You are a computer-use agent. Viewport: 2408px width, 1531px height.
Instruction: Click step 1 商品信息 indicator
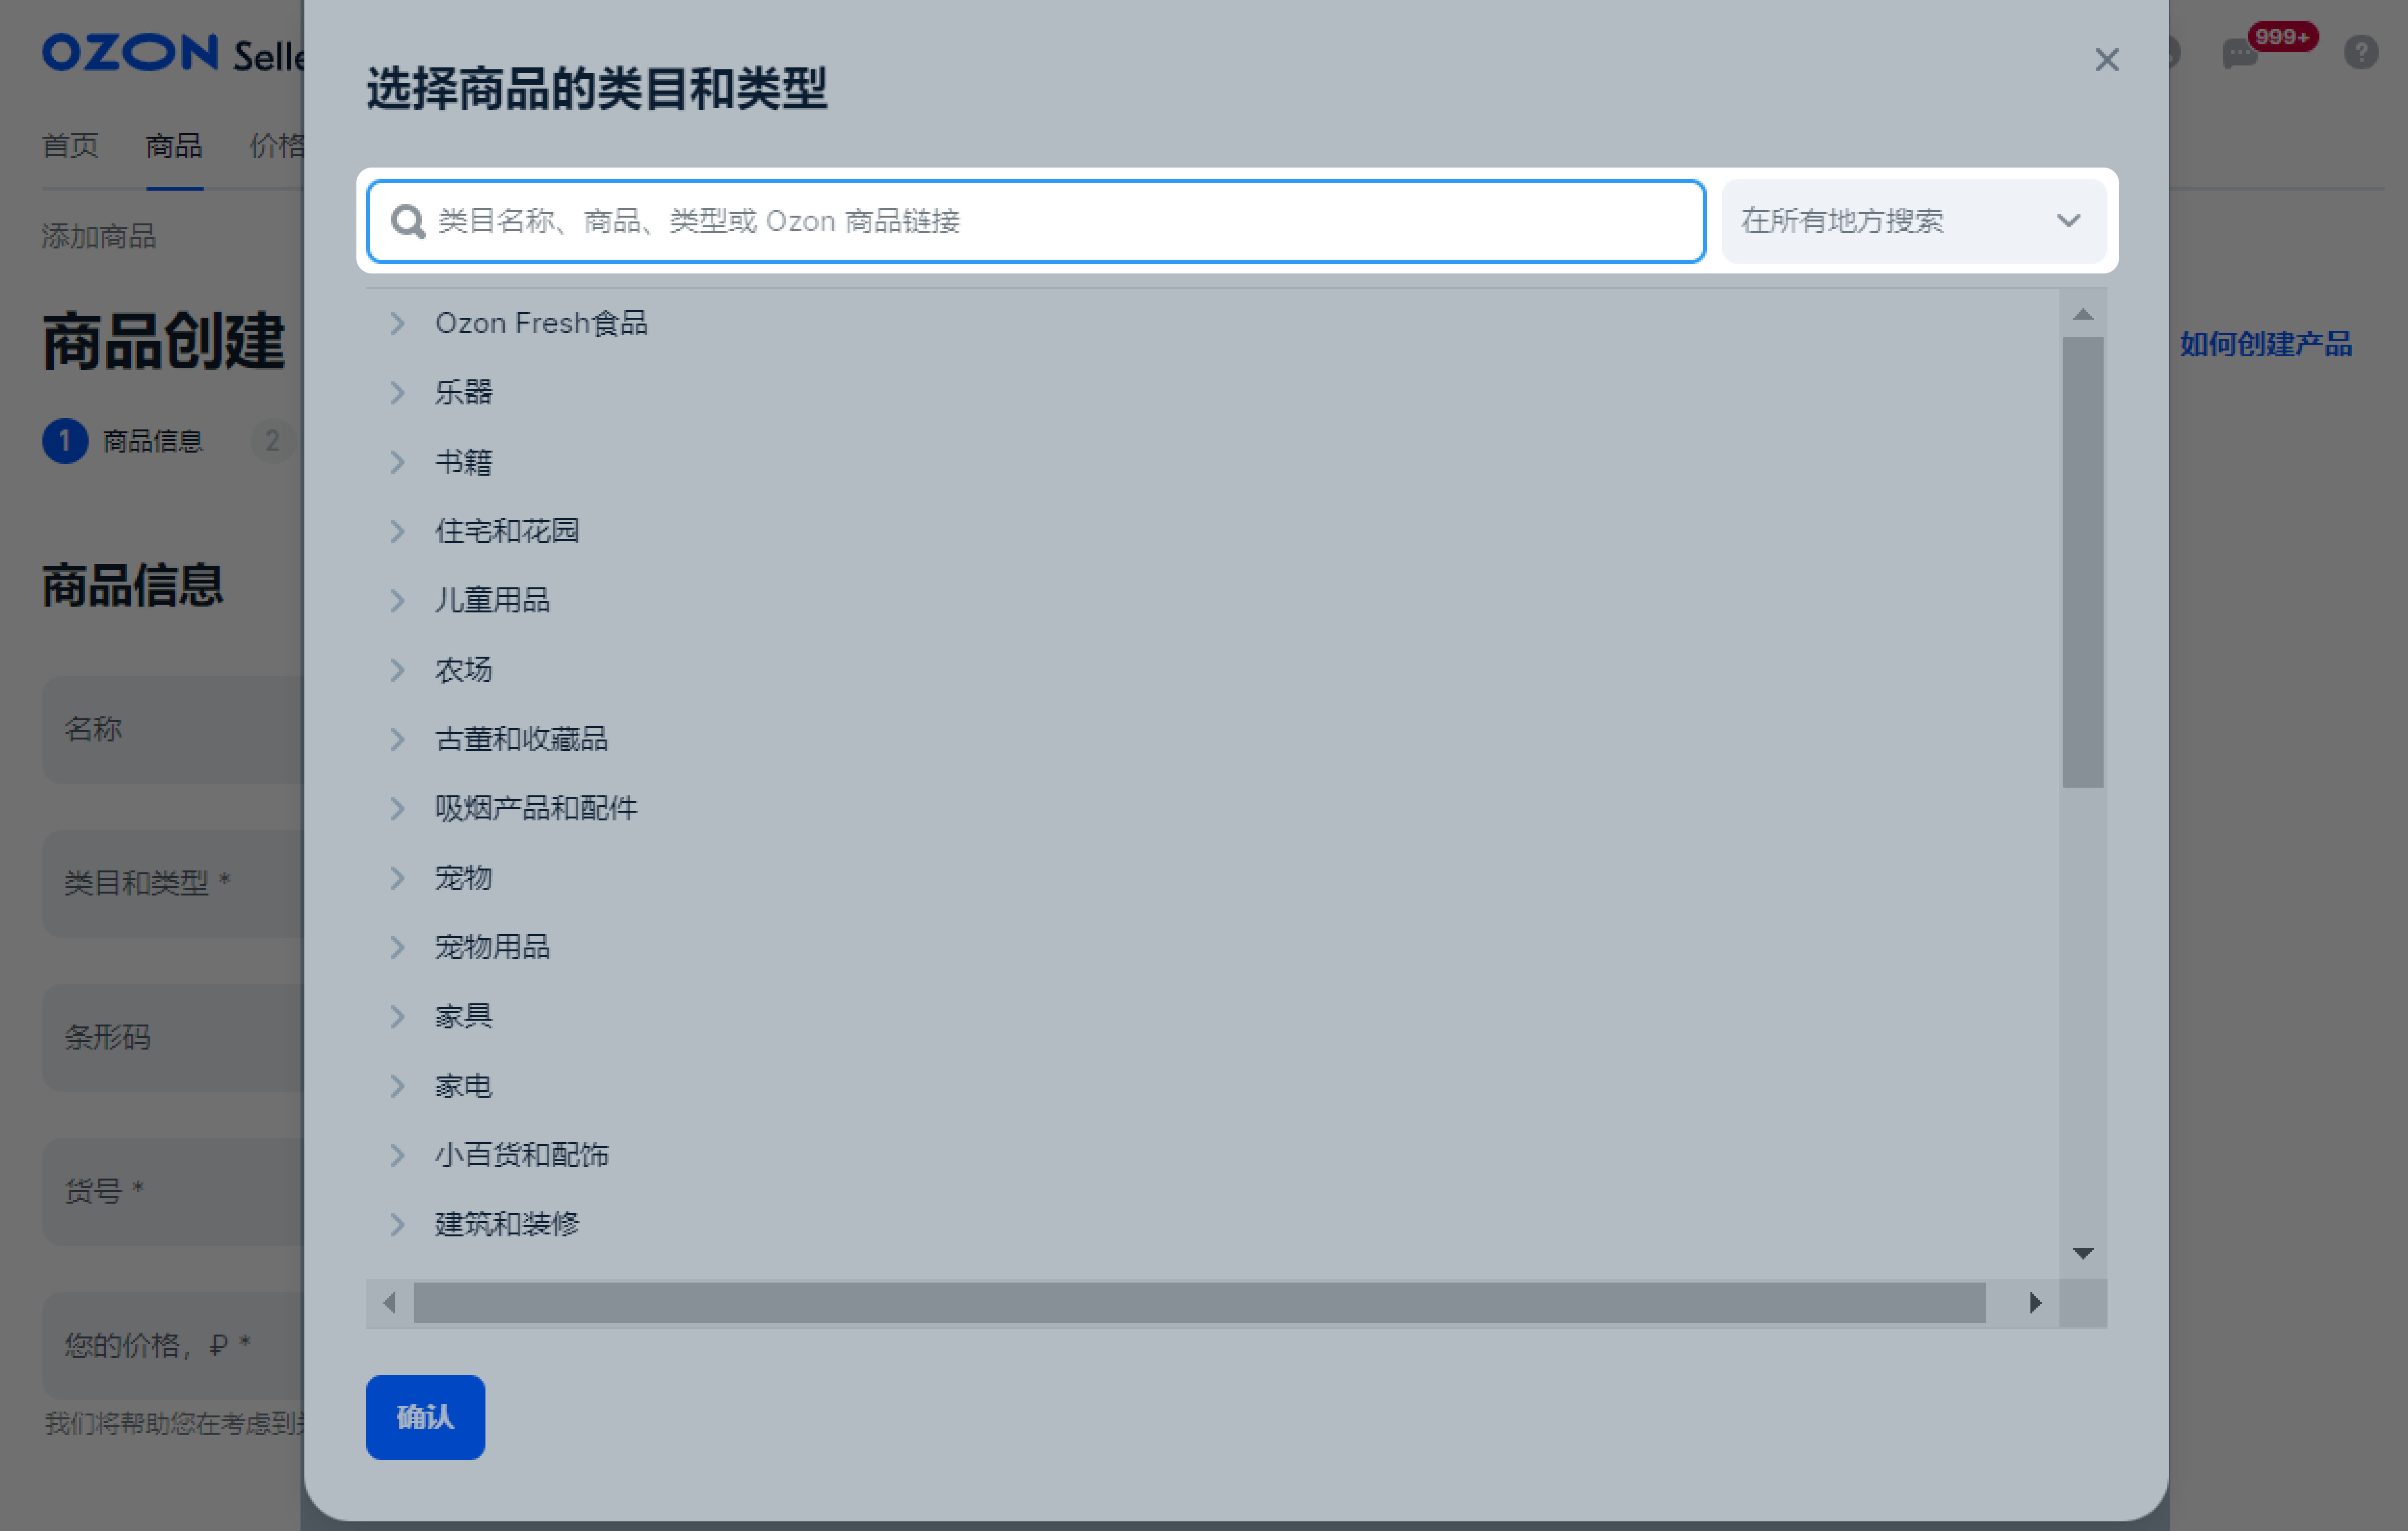[x=122, y=441]
